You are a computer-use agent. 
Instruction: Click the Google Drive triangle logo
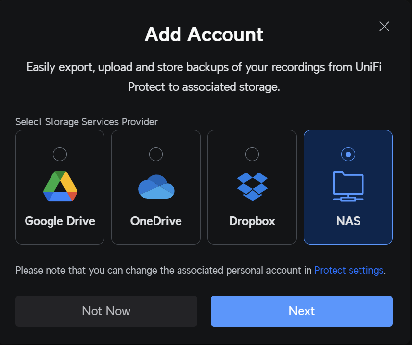(x=60, y=186)
